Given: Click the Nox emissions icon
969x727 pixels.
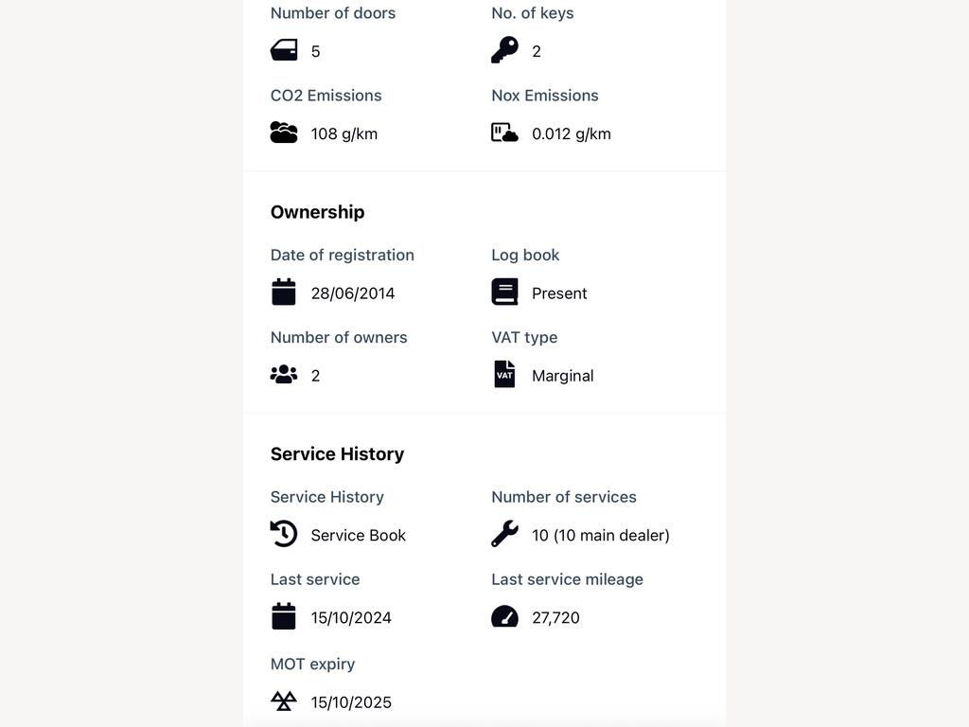Looking at the screenshot, I should tap(505, 133).
